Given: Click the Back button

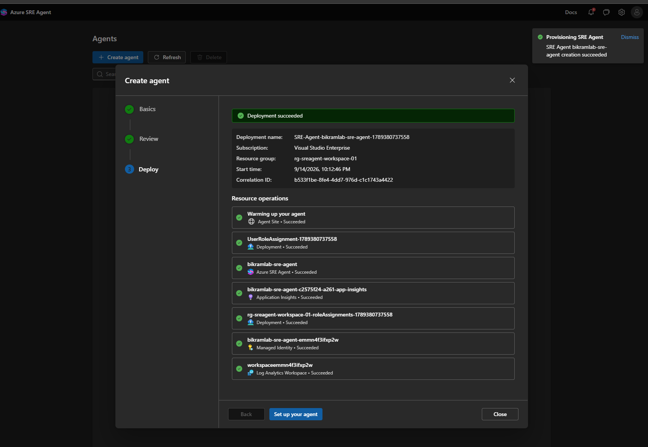Looking at the screenshot, I should click(x=246, y=414).
